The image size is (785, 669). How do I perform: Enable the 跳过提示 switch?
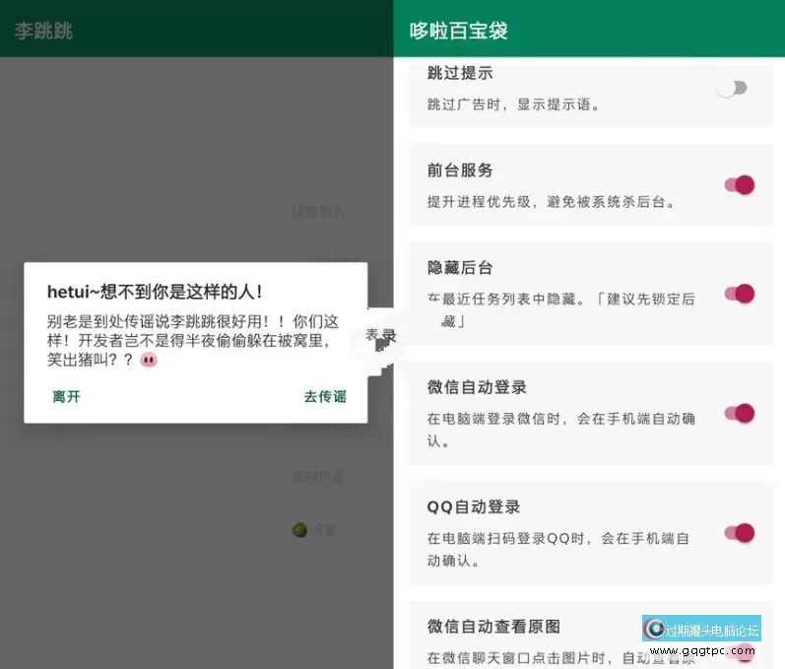coord(732,88)
